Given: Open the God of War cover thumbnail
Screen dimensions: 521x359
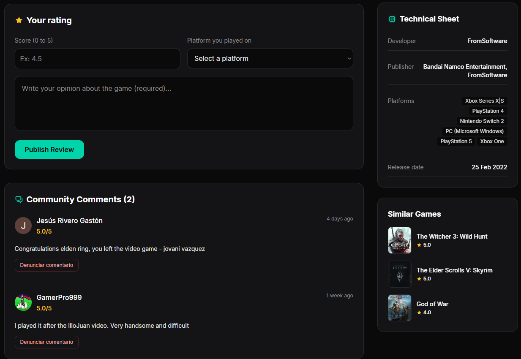Looking at the screenshot, I should click(x=400, y=308).
